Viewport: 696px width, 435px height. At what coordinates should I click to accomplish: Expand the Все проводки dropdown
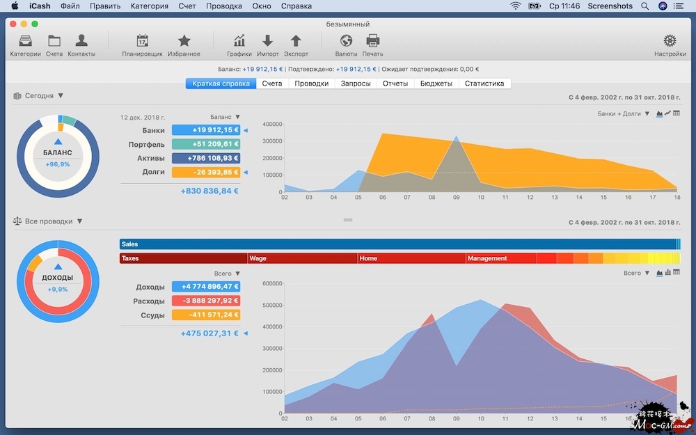[79, 221]
